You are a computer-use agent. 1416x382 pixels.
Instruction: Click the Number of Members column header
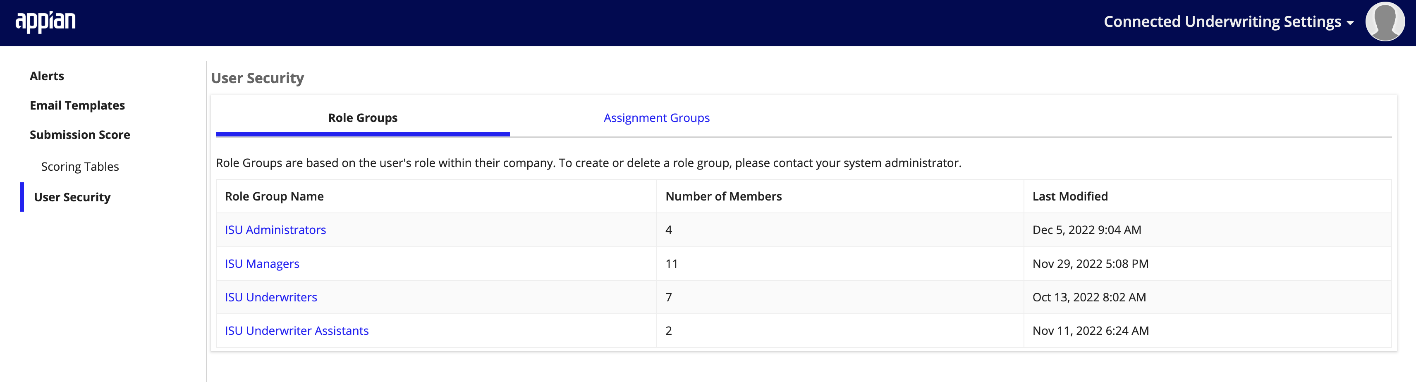coord(723,196)
